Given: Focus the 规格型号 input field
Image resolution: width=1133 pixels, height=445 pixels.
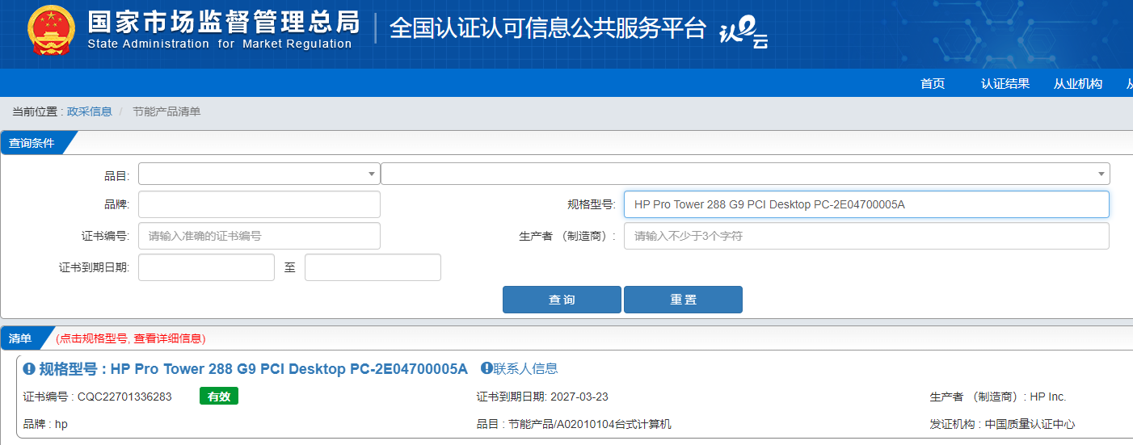Looking at the screenshot, I should pos(866,204).
